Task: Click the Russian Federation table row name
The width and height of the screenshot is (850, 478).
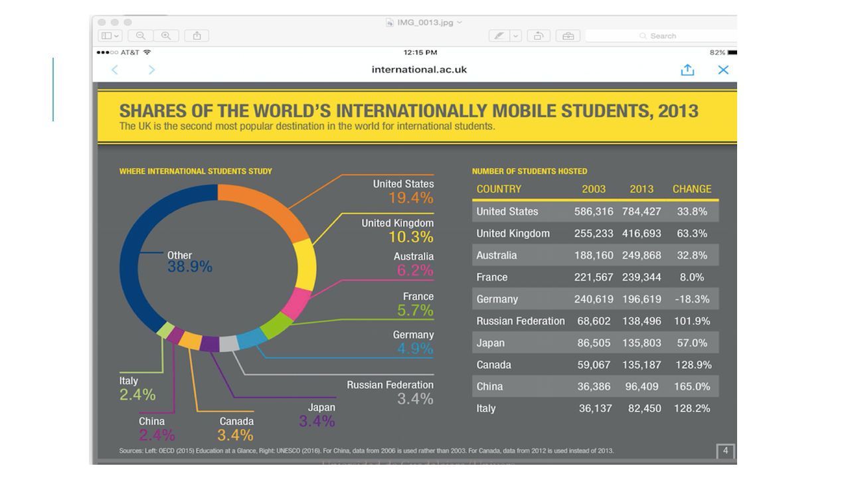Action: pyautogui.click(x=521, y=321)
